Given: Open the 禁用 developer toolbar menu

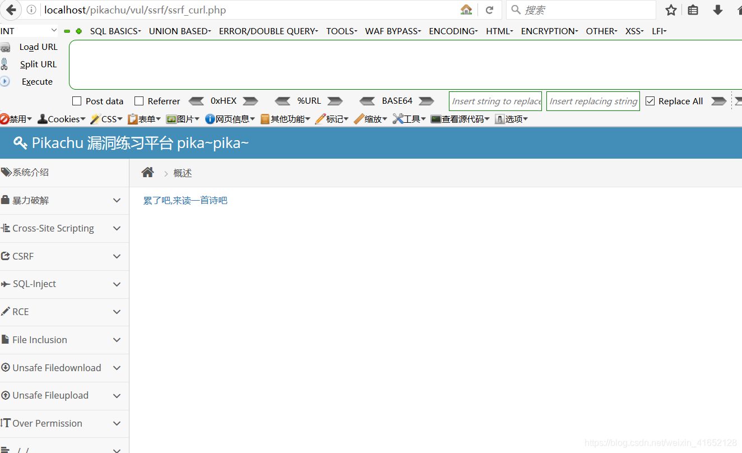Looking at the screenshot, I should click(16, 119).
